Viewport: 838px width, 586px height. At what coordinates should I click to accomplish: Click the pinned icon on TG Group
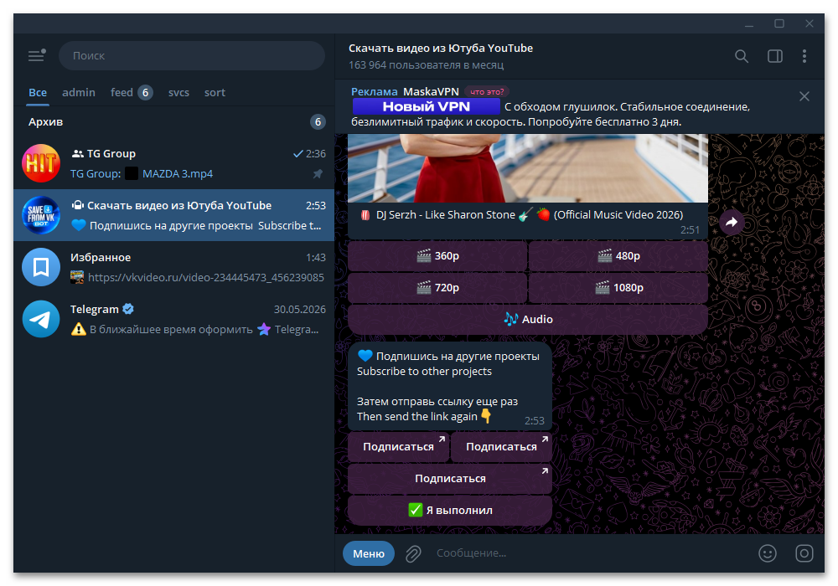tap(318, 174)
